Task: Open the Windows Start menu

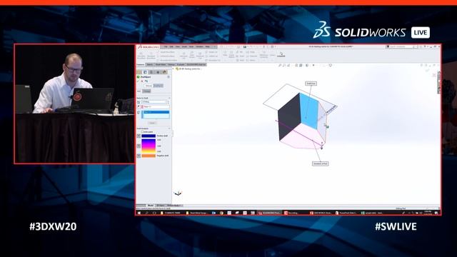Action: point(139,213)
